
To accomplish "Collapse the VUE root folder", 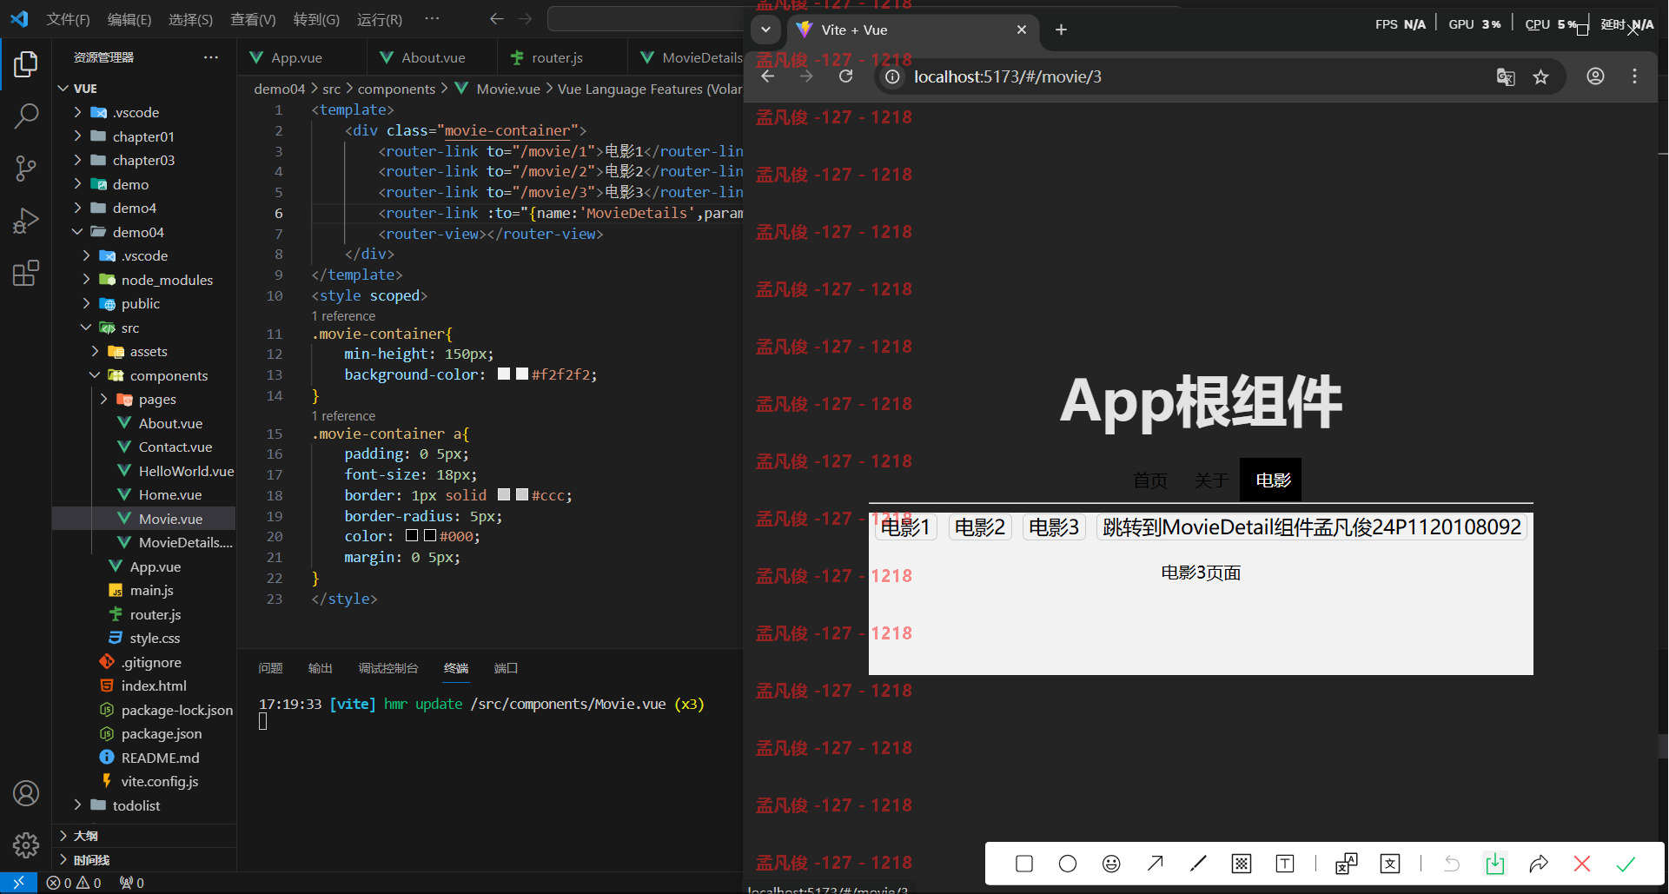I will [63, 89].
